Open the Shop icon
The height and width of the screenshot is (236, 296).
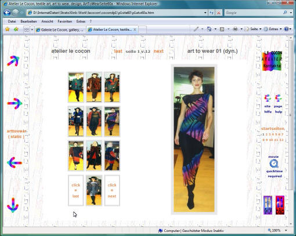point(268,205)
